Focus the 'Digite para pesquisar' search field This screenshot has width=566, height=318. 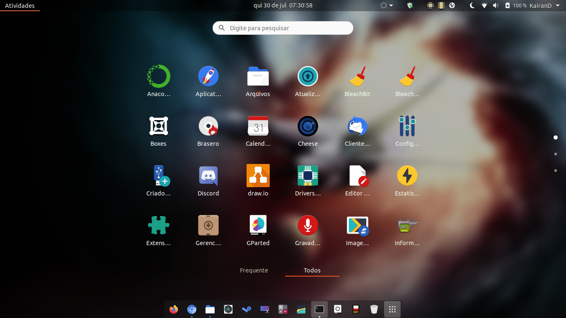point(283,28)
